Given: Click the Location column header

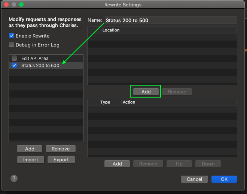Looking at the screenshot, I should [169, 30].
